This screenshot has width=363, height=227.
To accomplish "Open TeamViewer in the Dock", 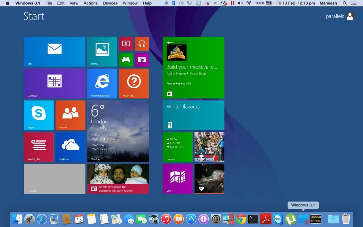I will (278, 219).
